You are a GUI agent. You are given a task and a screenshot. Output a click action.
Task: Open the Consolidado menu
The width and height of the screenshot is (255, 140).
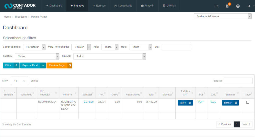tap(123, 6)
